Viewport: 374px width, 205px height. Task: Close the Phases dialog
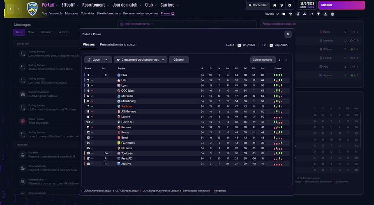(288, 34)
